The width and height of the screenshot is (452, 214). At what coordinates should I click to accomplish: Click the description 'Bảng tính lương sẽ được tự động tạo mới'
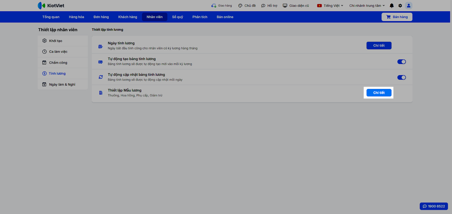coord(150,64)
